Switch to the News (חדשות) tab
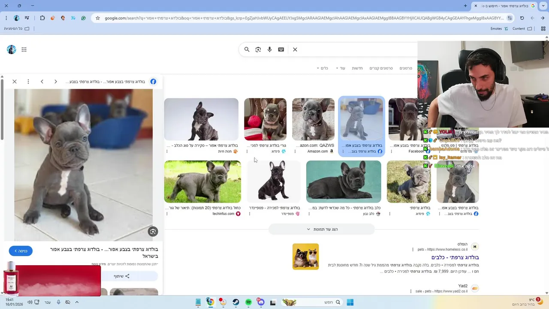Screen dimensions: 549x309 [357, 68]
